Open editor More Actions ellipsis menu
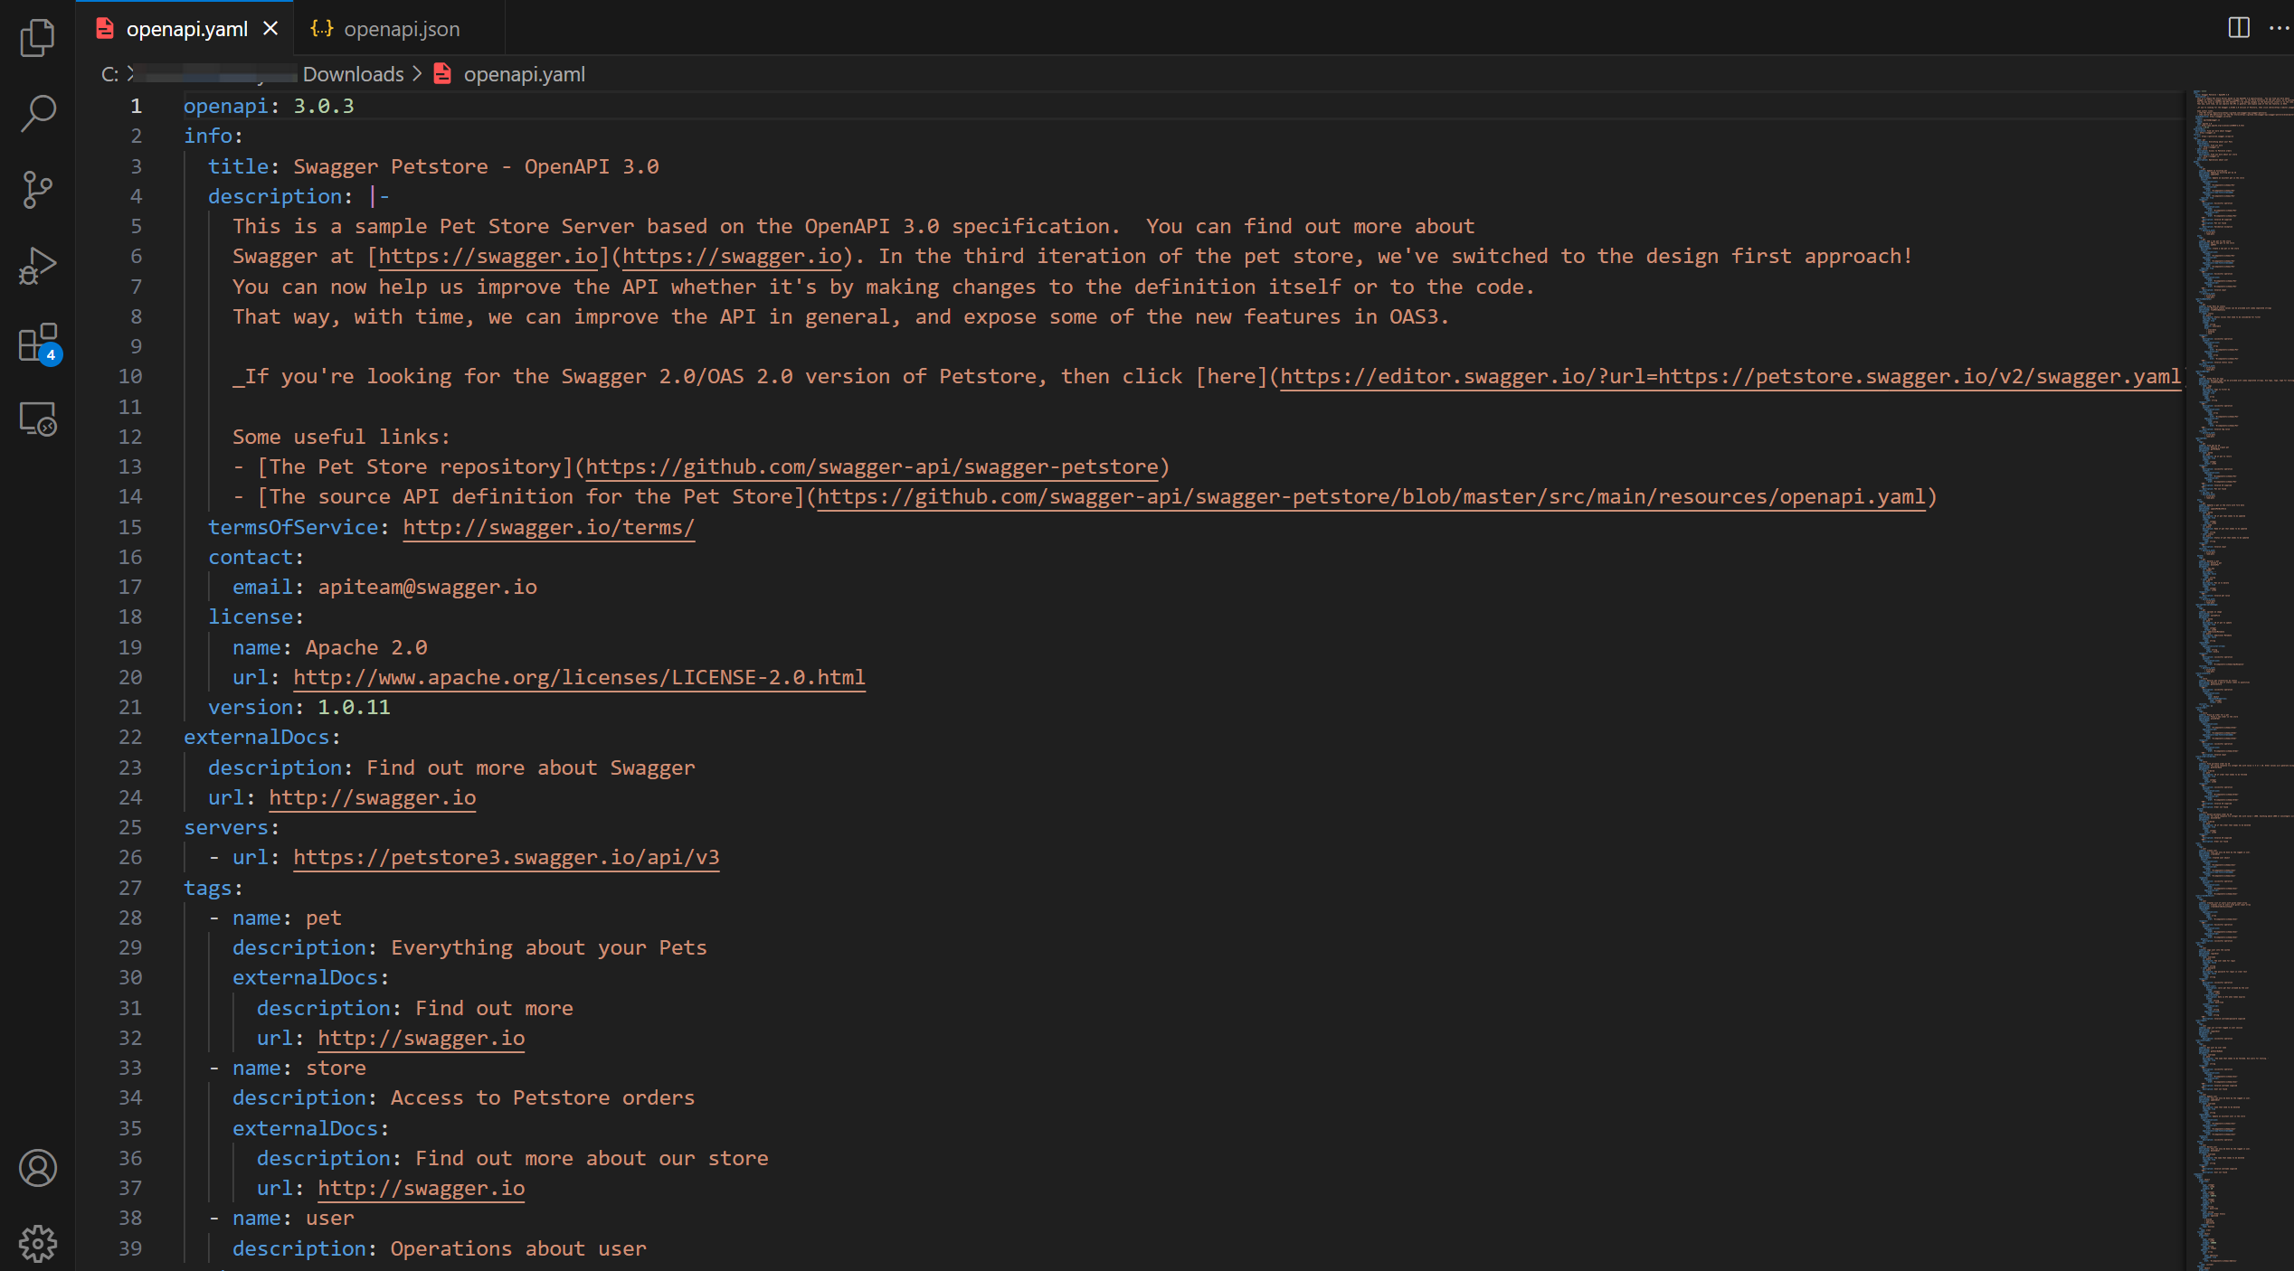Screen dimensions: 2294x1271 [2279, 28]
